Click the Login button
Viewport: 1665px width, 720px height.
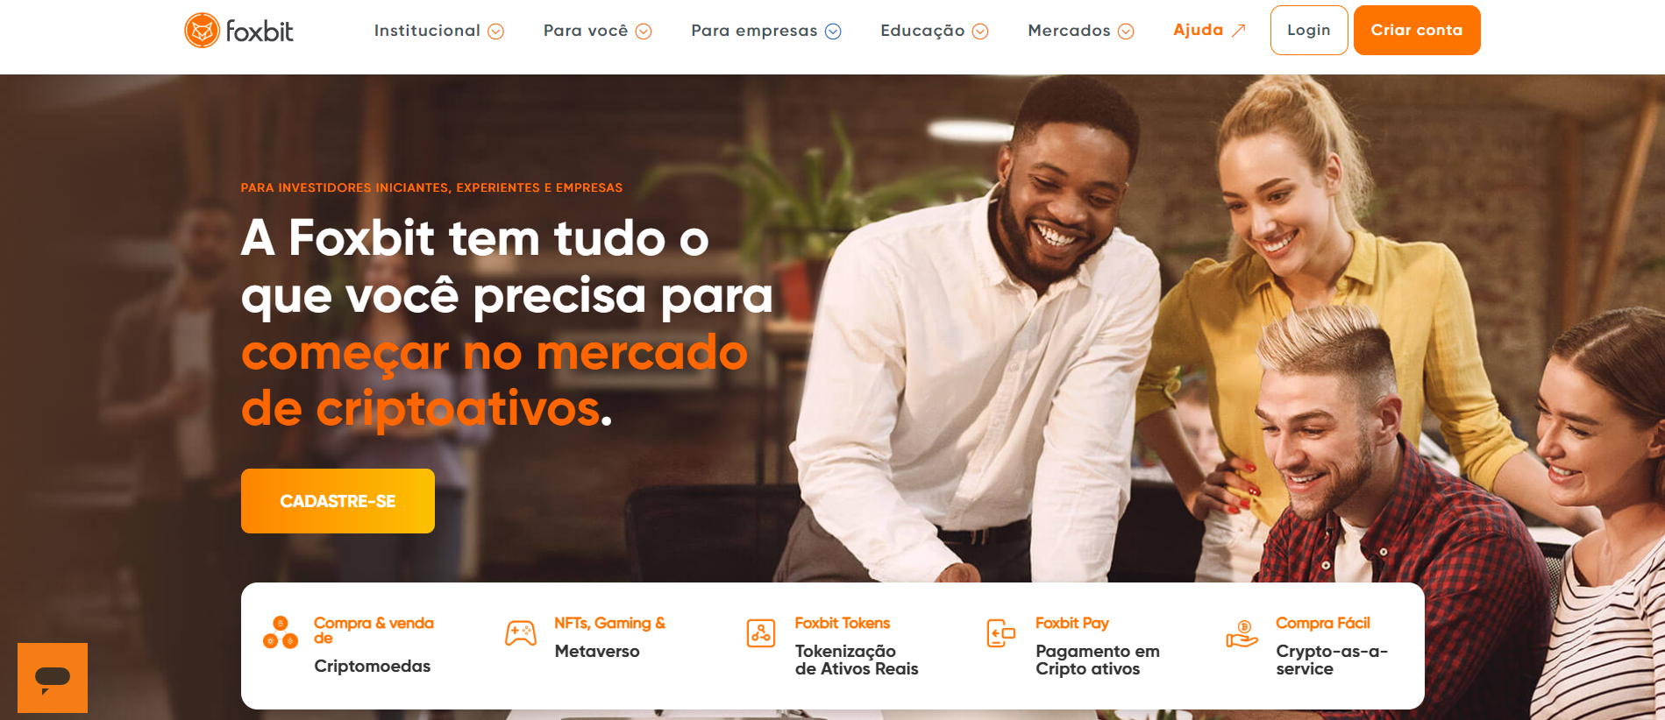1309,30
